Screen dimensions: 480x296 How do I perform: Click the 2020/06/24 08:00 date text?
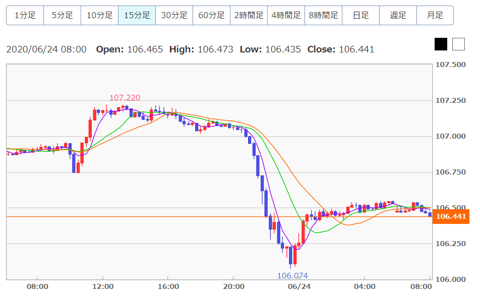pyautogui.click(x=46, y=49)
